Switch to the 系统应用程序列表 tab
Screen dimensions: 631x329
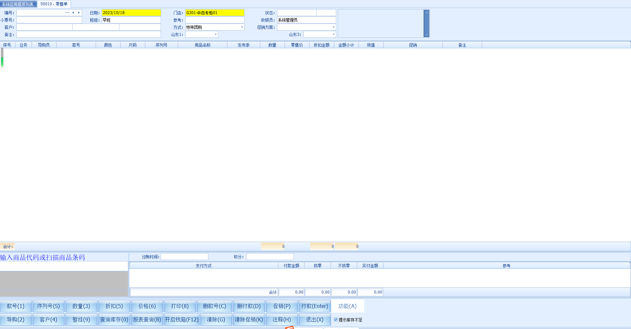point(18,4)
